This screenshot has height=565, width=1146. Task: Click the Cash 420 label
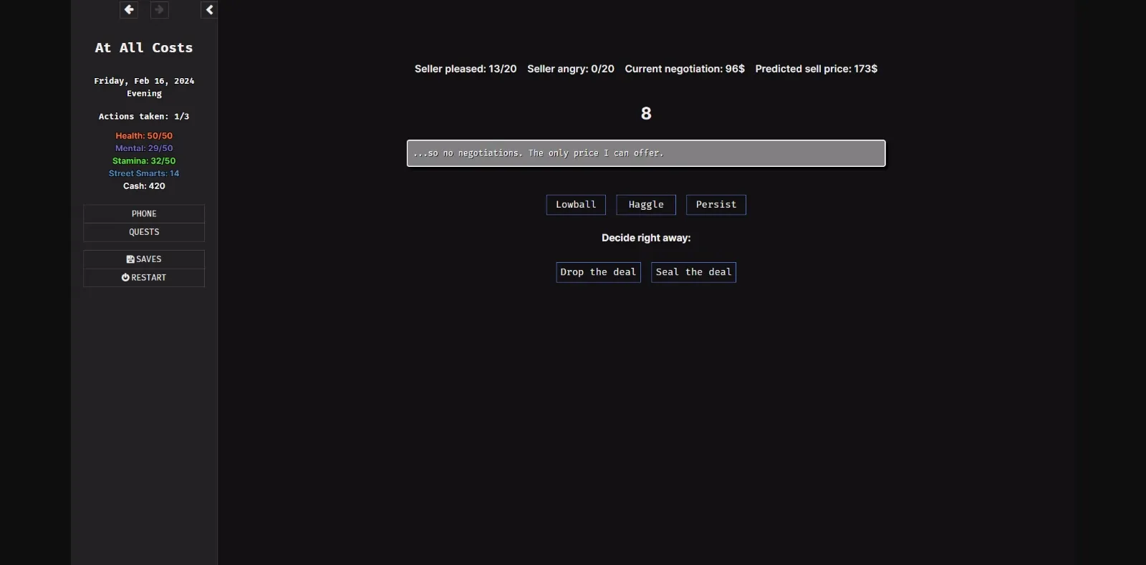tap(144, 186)
